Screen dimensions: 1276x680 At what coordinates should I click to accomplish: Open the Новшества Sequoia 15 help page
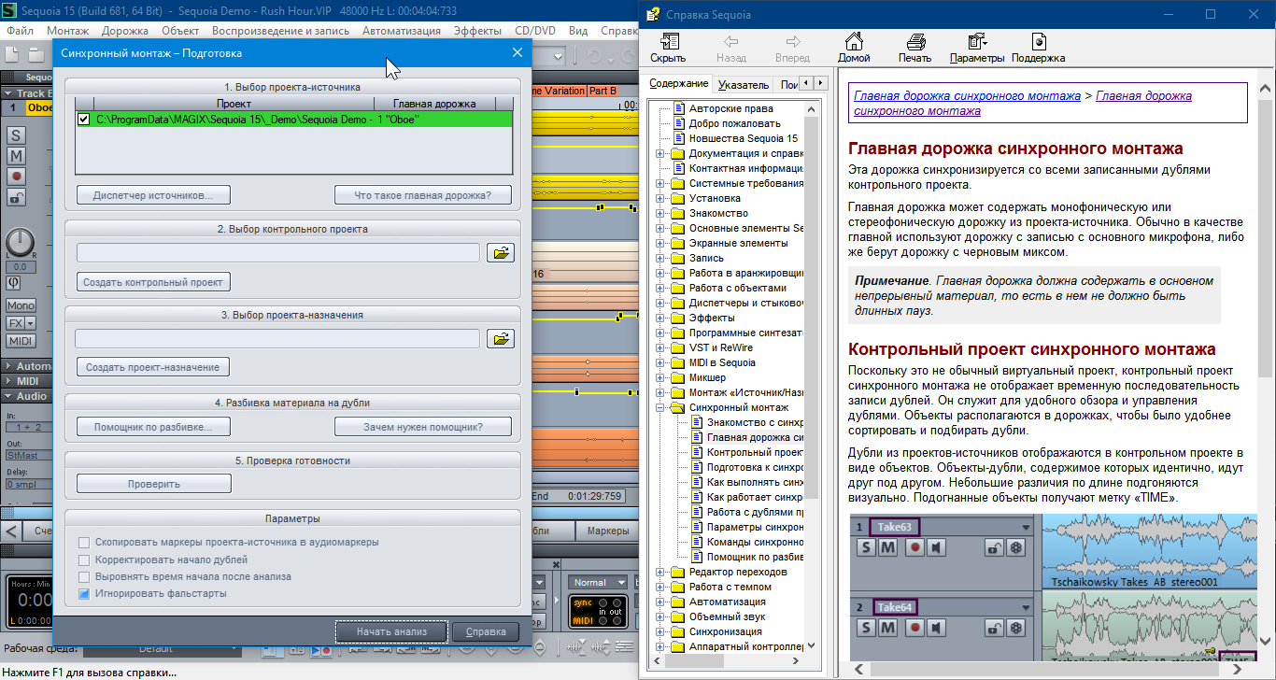744,138
